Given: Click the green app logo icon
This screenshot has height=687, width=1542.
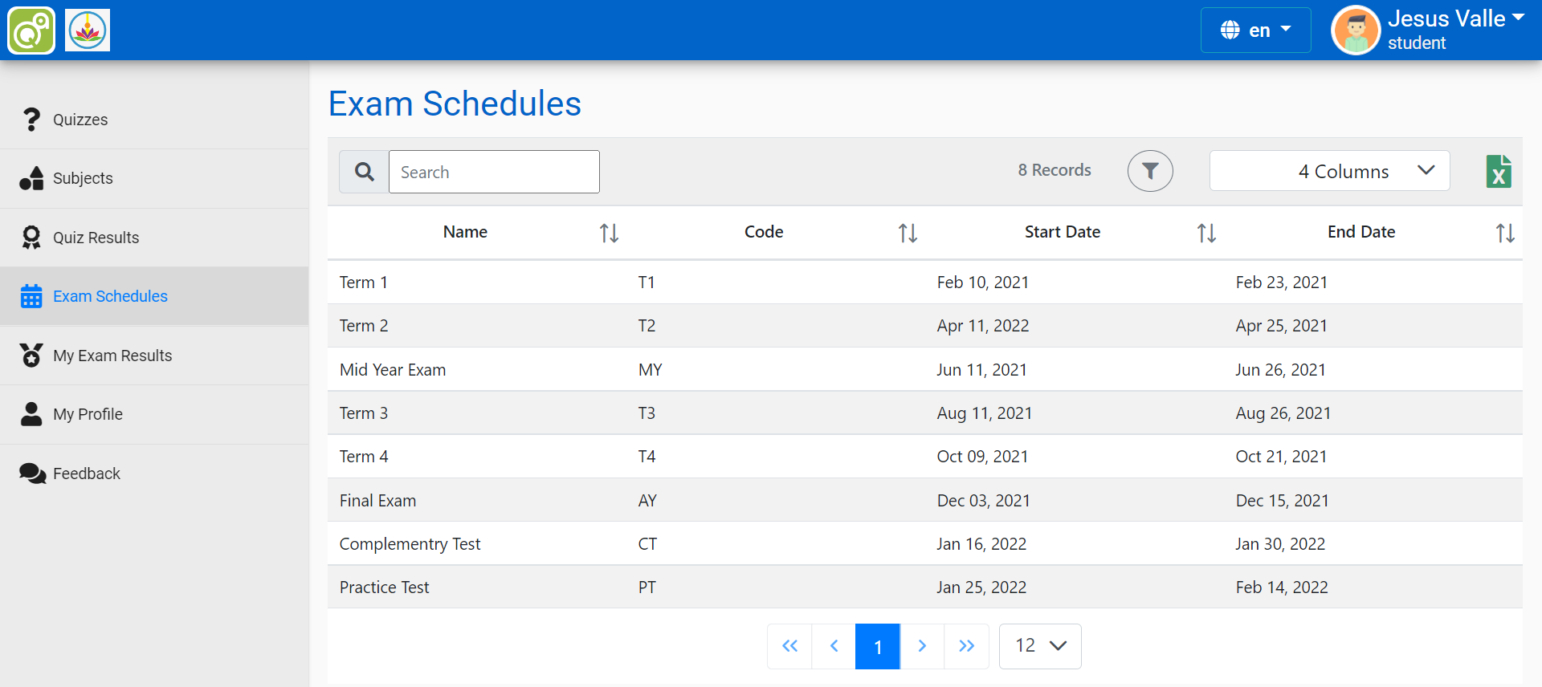Looking at the screenshot, I should pos(31,30).
